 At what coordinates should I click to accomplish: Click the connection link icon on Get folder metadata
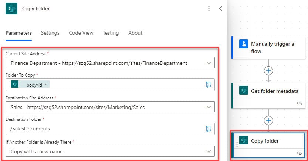(x=299, y=104)
